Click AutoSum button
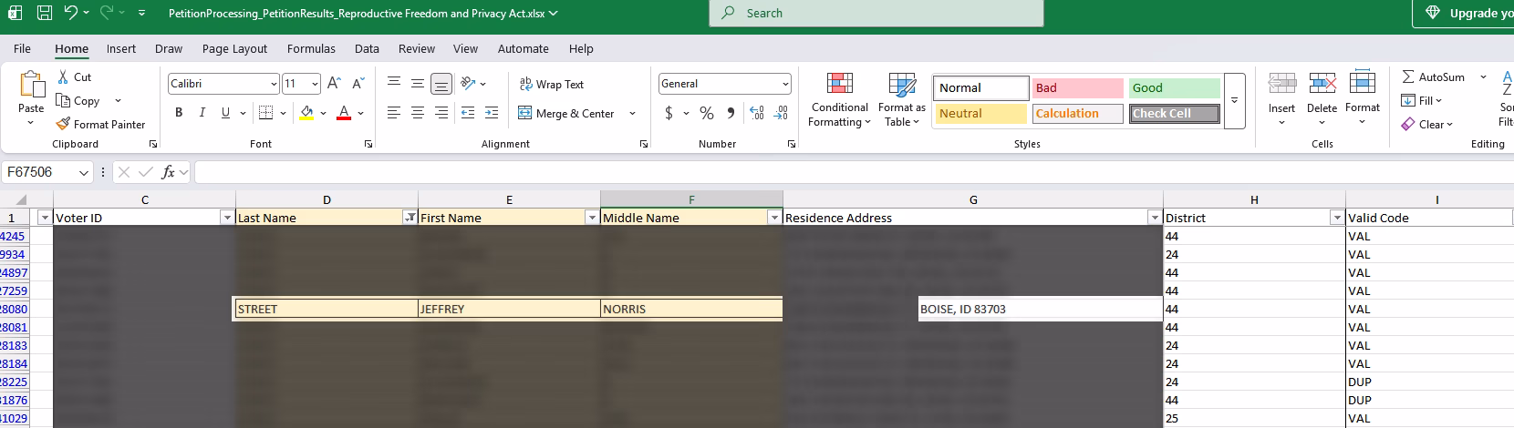Image resolution: width=1514 pixels, height=428 pixels. 1433,77
